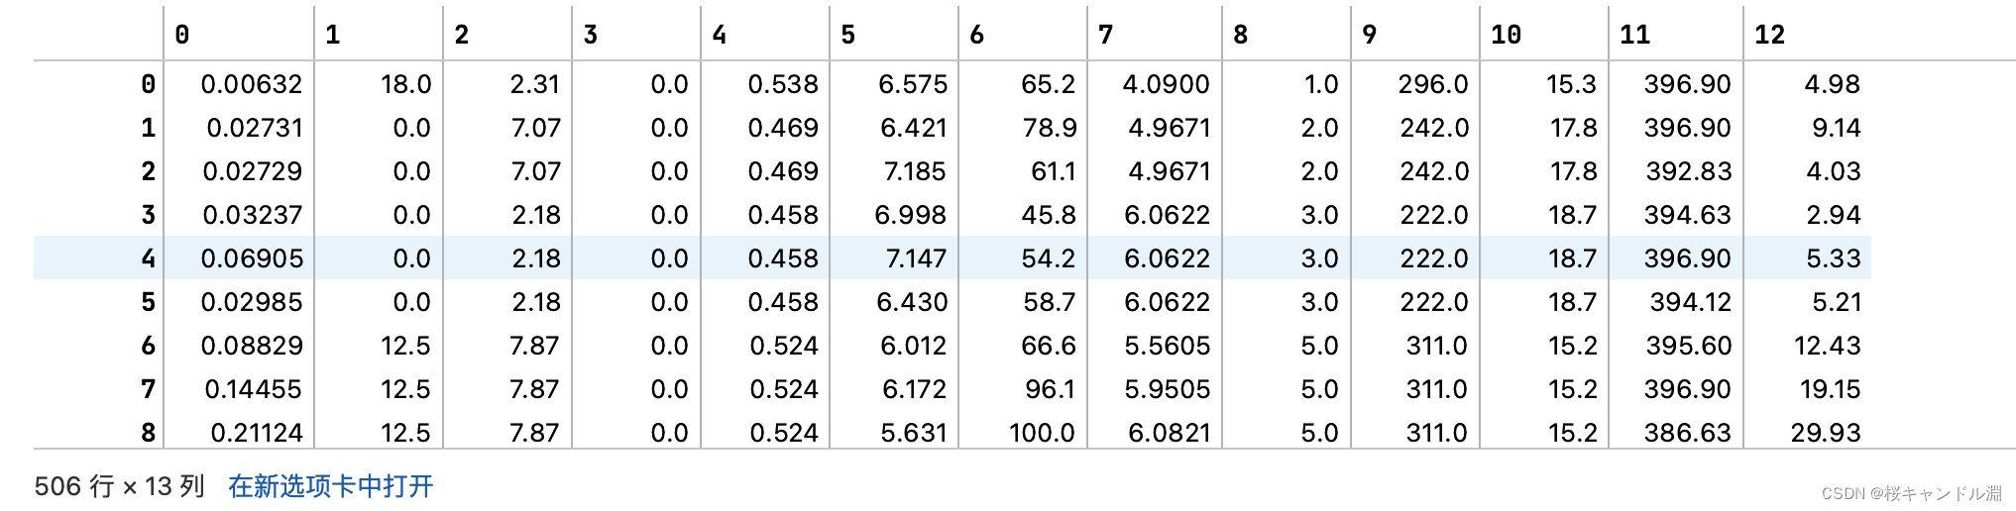This screenshot has width=2016, height=511.
Task: Select cell value 392.83
Action: (1689, 171)
